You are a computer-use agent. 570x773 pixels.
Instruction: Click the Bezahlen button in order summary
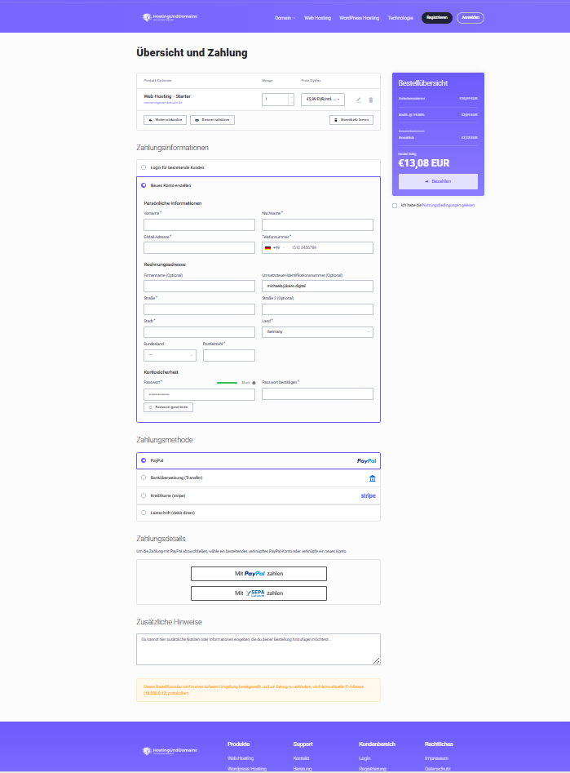pos(438,181)
